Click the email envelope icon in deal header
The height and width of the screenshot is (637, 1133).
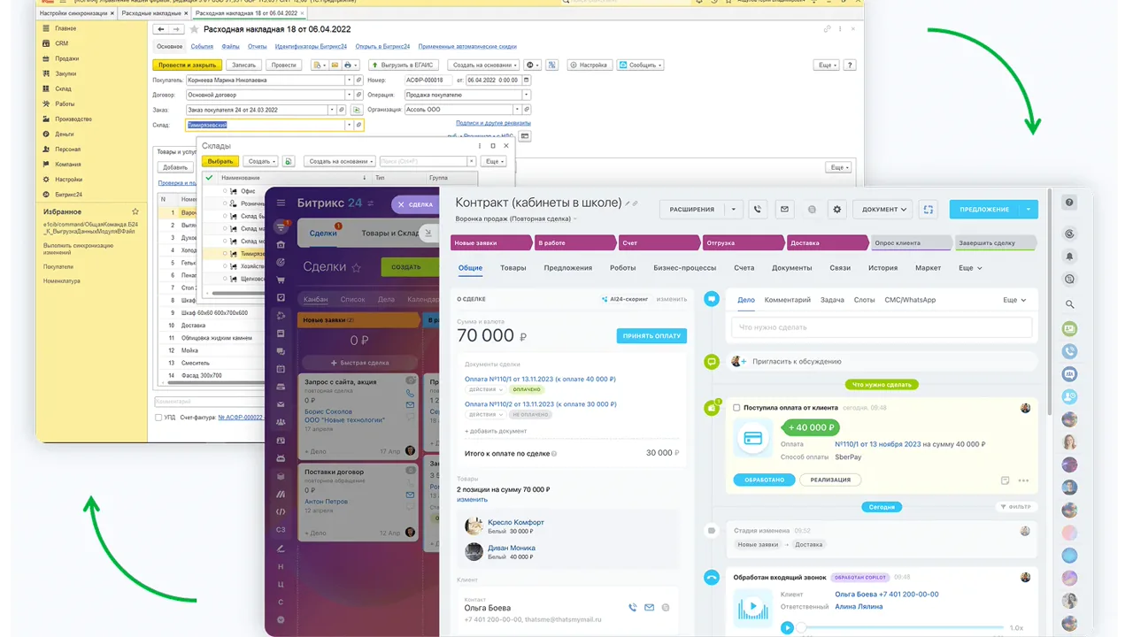pyautogui.click(x=783, y=210)
